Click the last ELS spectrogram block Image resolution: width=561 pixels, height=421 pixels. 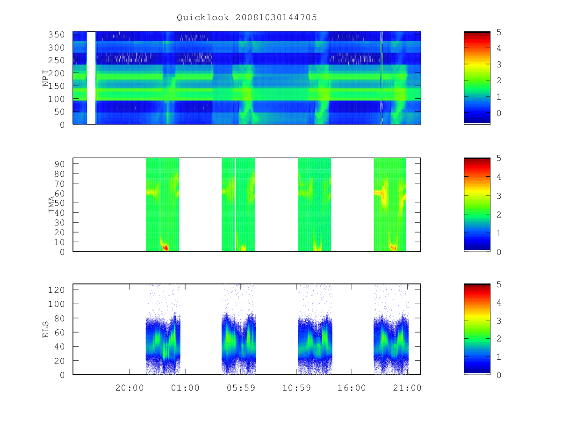[x=391, y=329]
